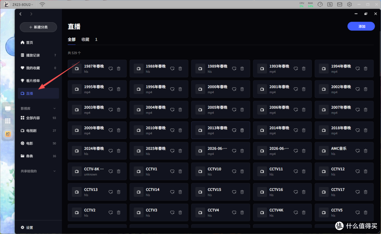
Task: Click the speedometer icon in top bar
Action: (x=320, y=4)
